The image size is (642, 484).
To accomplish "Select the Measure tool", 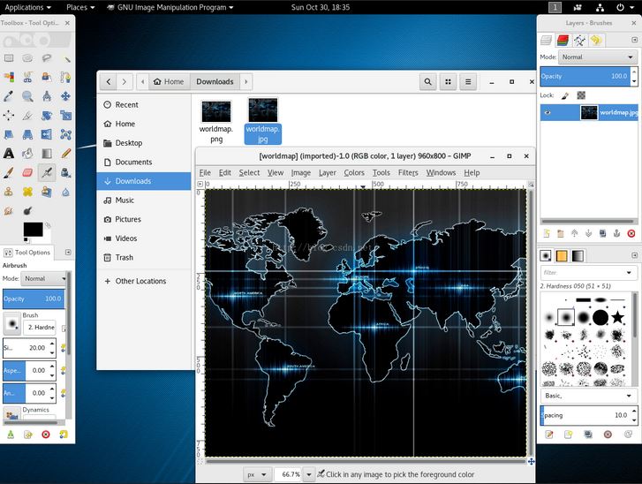I will coord(47,96).
